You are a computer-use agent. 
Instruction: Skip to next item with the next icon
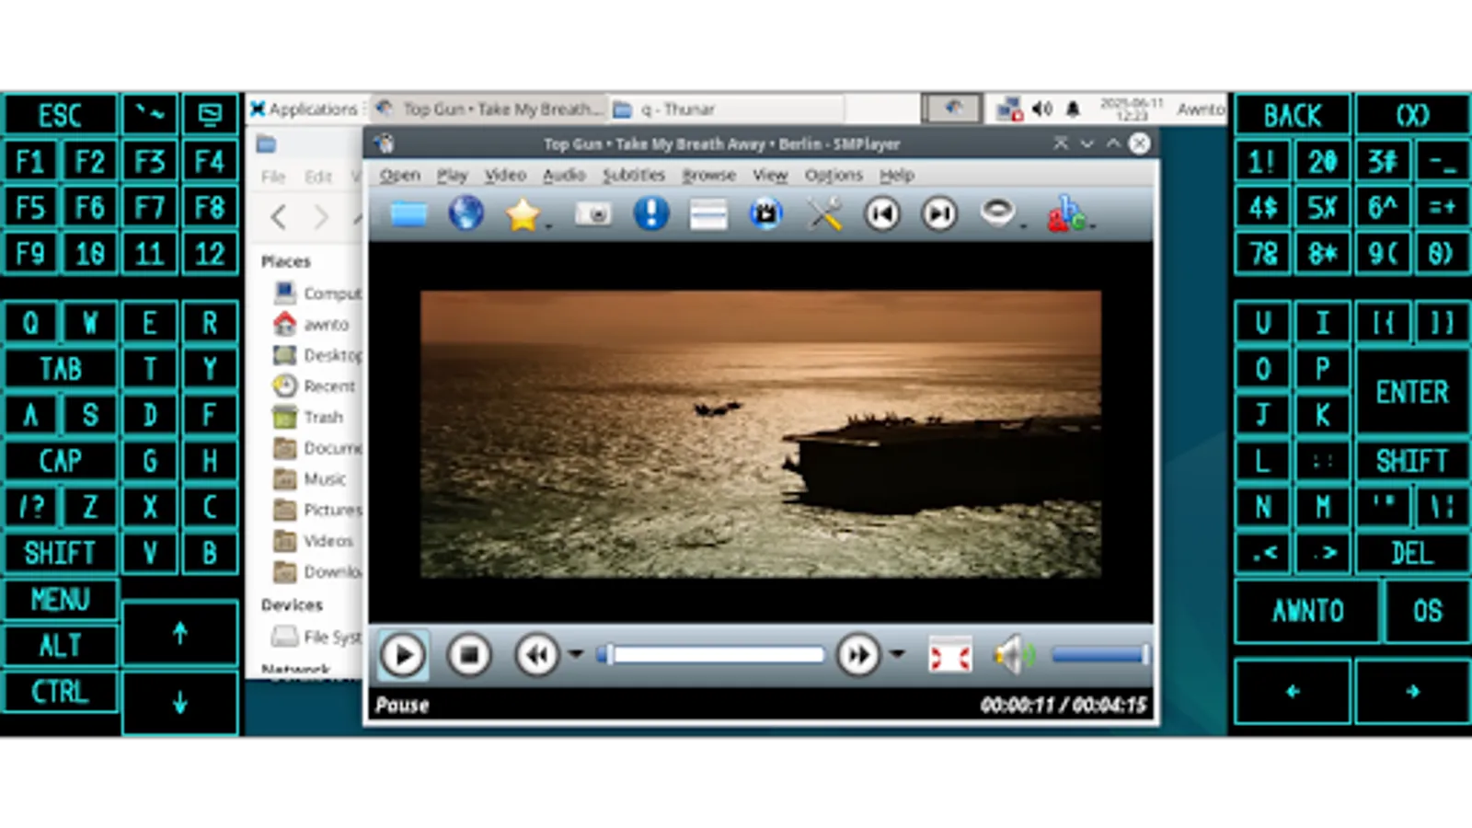click(x=938, y=213)
